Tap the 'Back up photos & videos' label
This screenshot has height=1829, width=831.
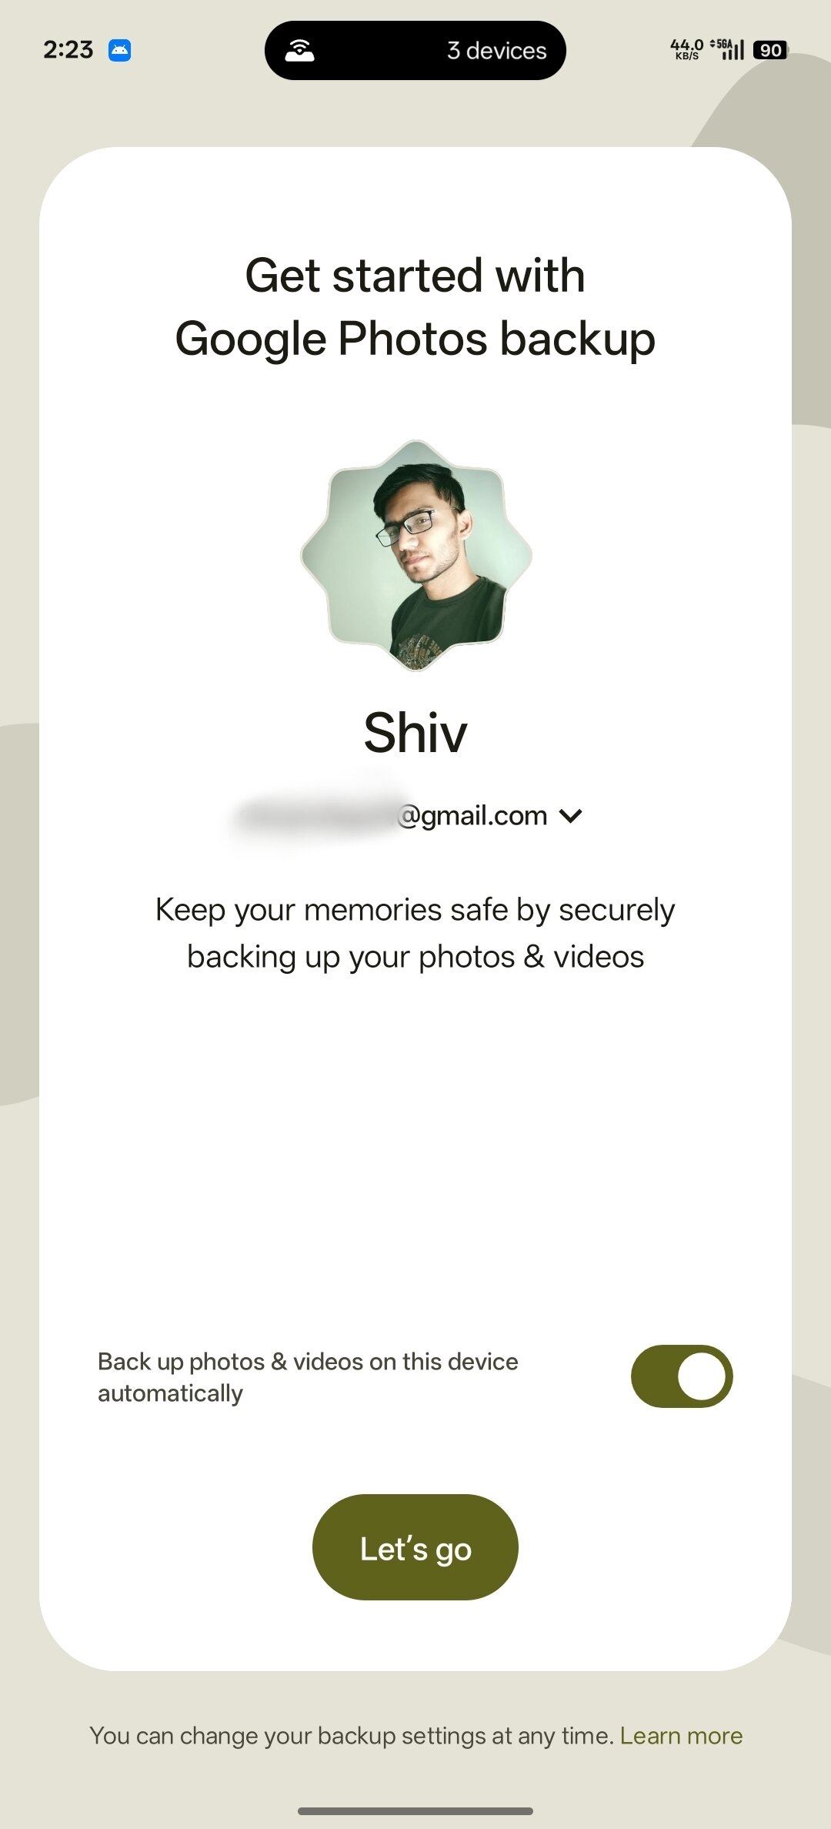[x=308, y=1377]
